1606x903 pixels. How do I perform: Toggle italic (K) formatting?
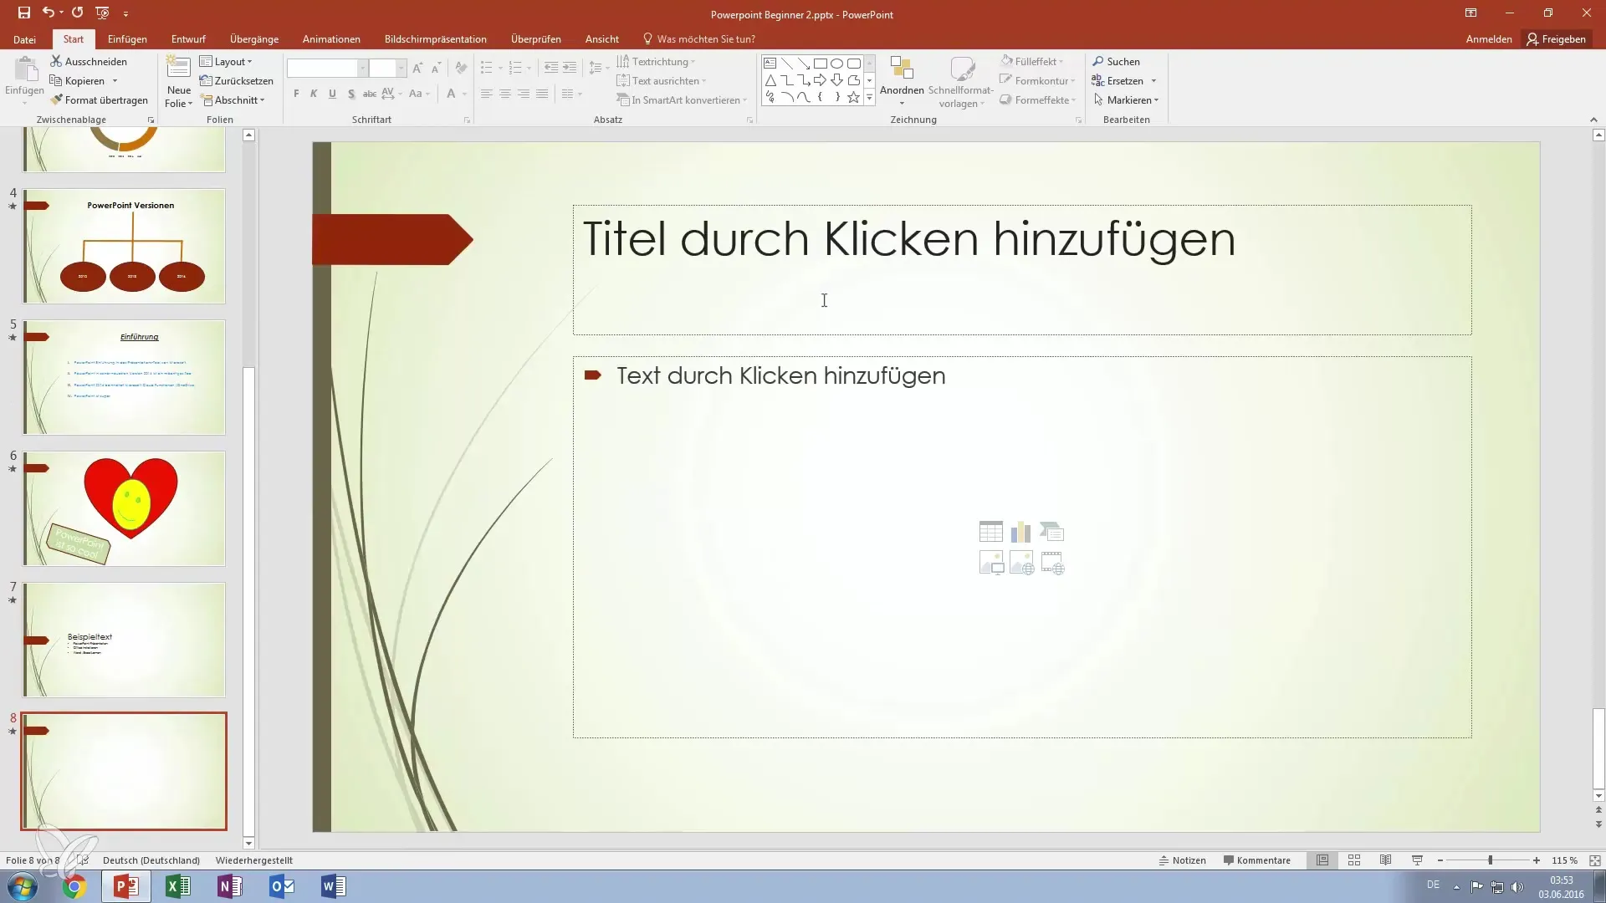pyautogui.click(x=314, y=94)
